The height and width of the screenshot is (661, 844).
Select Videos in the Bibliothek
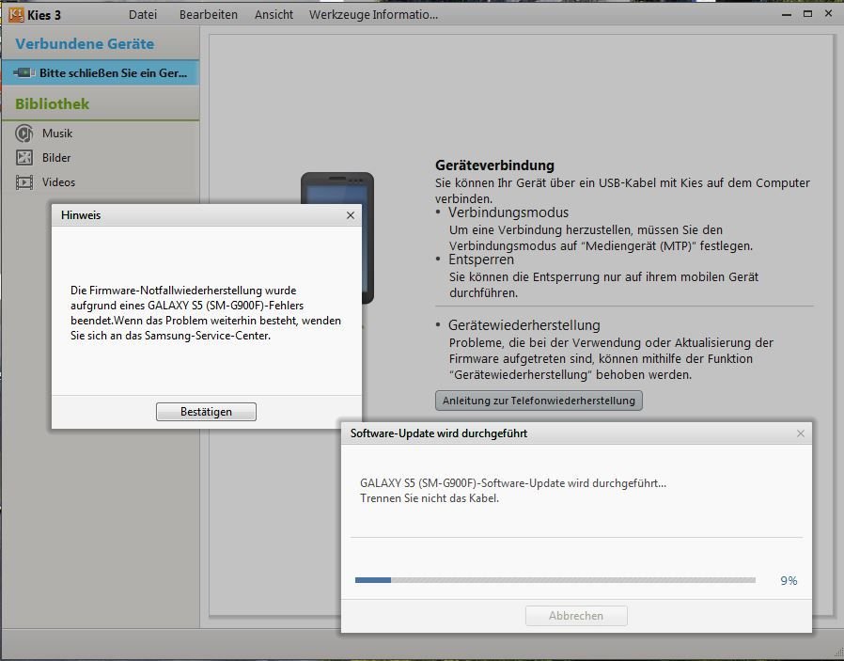58,182
